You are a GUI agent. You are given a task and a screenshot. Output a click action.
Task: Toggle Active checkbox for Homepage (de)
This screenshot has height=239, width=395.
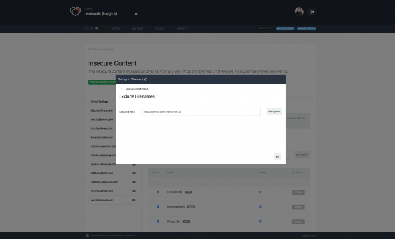click(x=158, y=206)
